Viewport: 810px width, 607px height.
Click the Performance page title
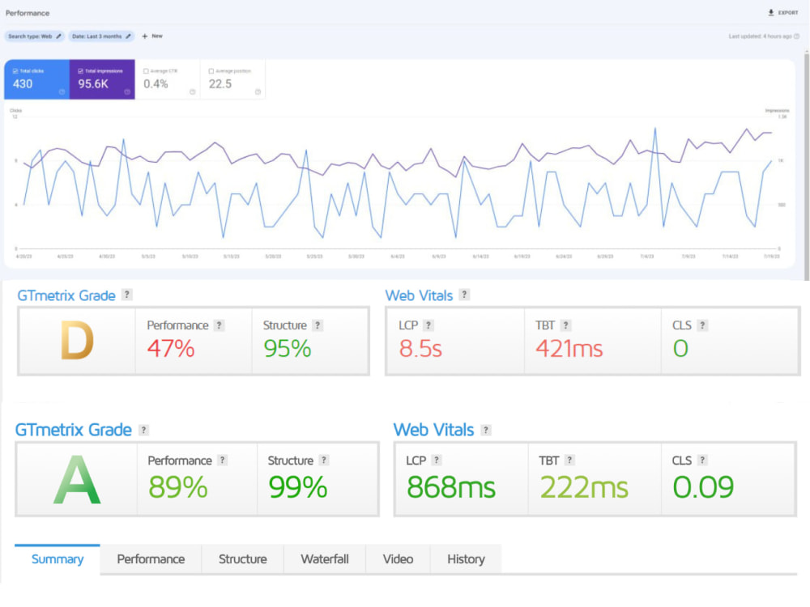28,13
